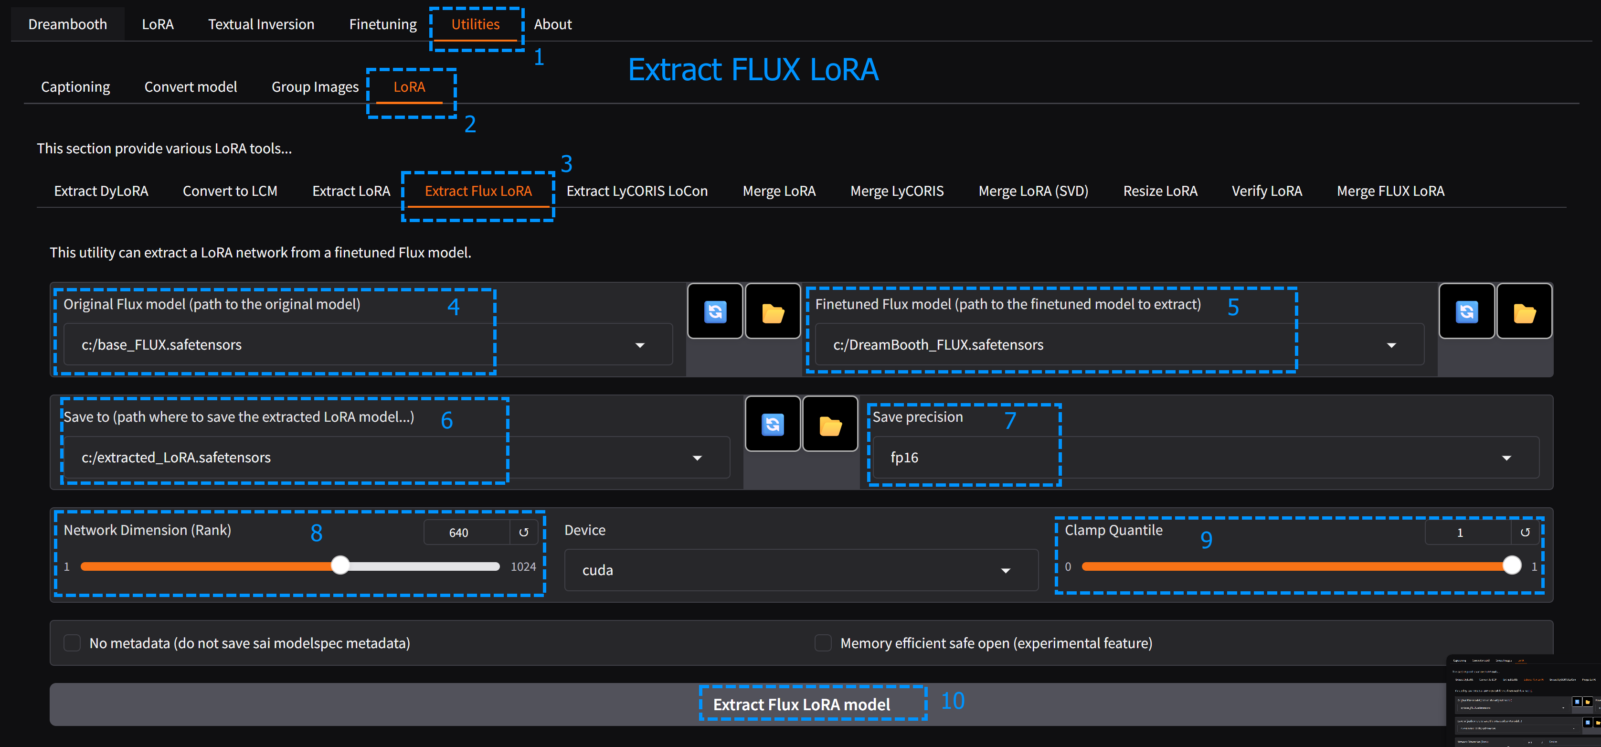1601x747 pixels.
Task: Click the Finetuned Flux model path field
Action: coord(1119,345)
